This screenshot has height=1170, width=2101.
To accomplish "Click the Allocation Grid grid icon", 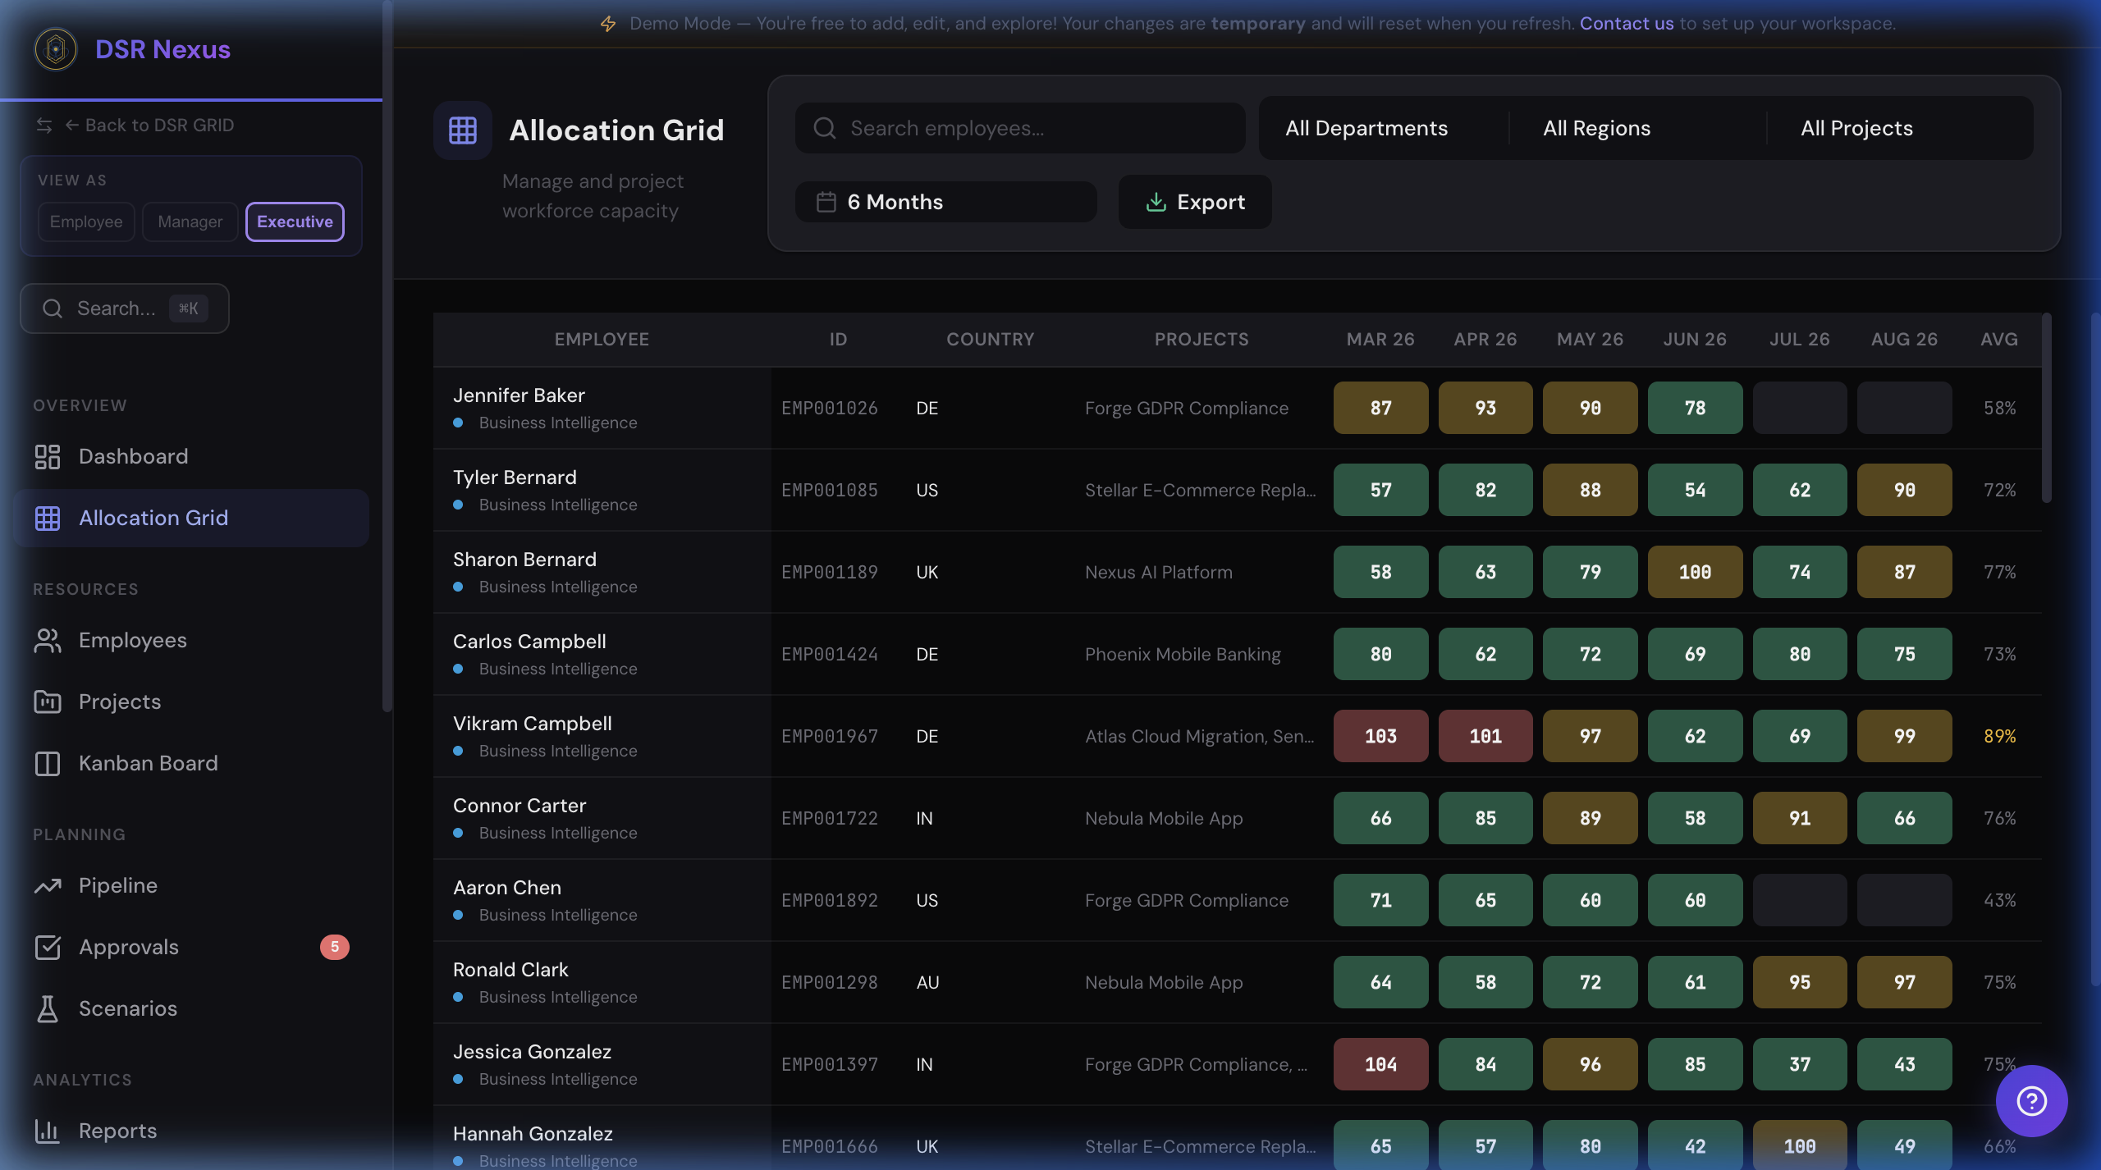I will [x=47, y=518].
